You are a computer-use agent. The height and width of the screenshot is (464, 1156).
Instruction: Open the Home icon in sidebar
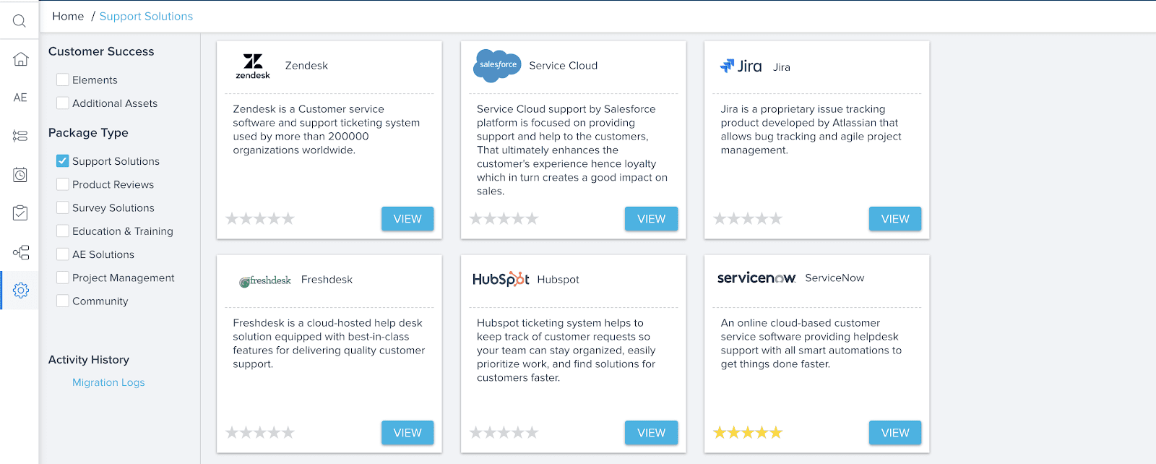20,59
